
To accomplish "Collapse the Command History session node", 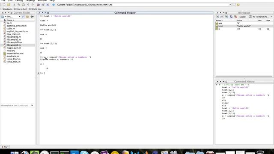I will pyautogui.click(x=217, y=85).
